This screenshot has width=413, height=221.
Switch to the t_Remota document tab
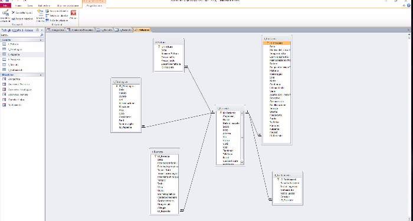(104, 30)
